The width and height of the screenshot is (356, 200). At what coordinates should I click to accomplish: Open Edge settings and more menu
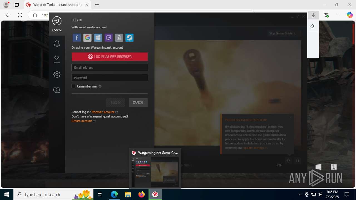pyautogui.click(x=338, y=15)
